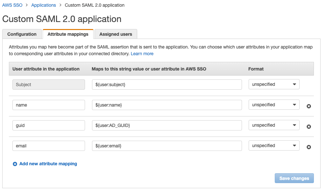Open the Format dropdown for the name row

tap(274, 105)
